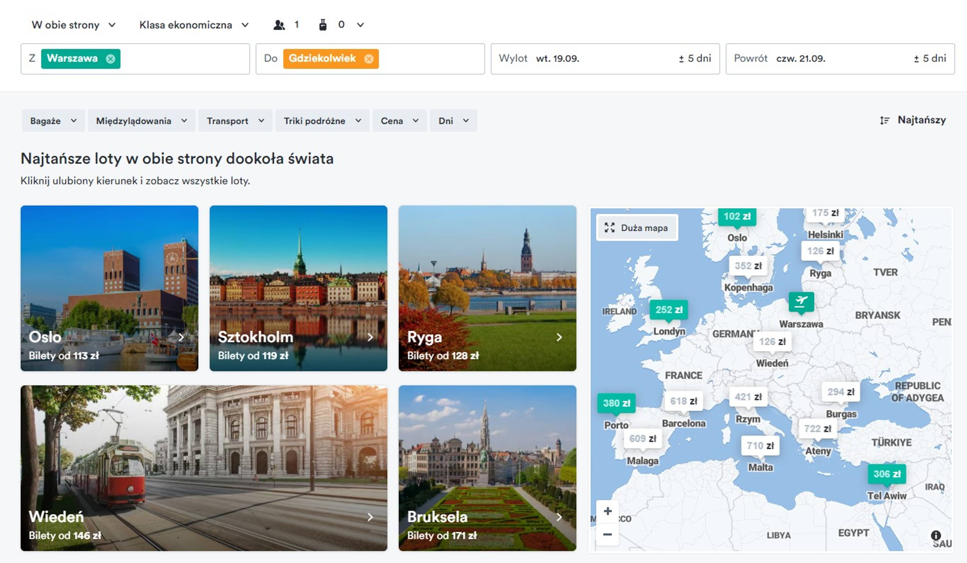Open the W obie strony dropdown
The height and width of the screenshot is (563, 967).
point(73,25)
